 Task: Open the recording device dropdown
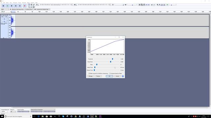[x=18, y=10]
